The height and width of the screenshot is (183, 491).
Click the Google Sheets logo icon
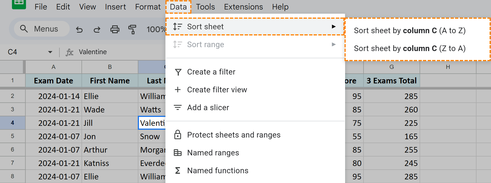click(x=19, y=4)
